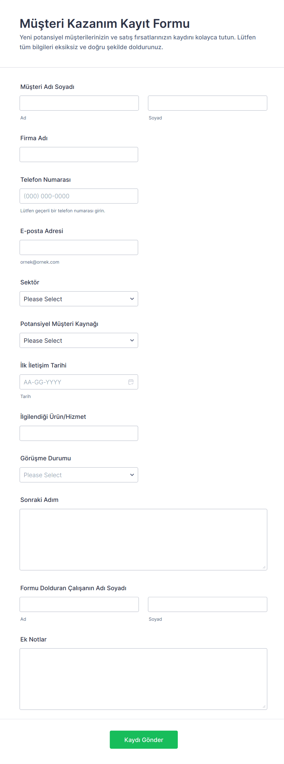This screenshot has width=284, height=764.
Task: Click the Müşteri Kazanım Kayıt Formu heading
Action: click(105, 24)
